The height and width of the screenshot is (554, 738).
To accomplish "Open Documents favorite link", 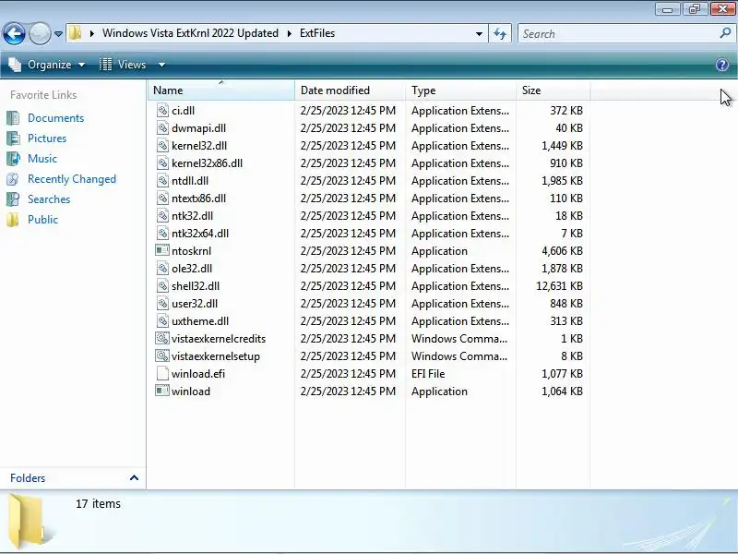I will tap(55, 118).
